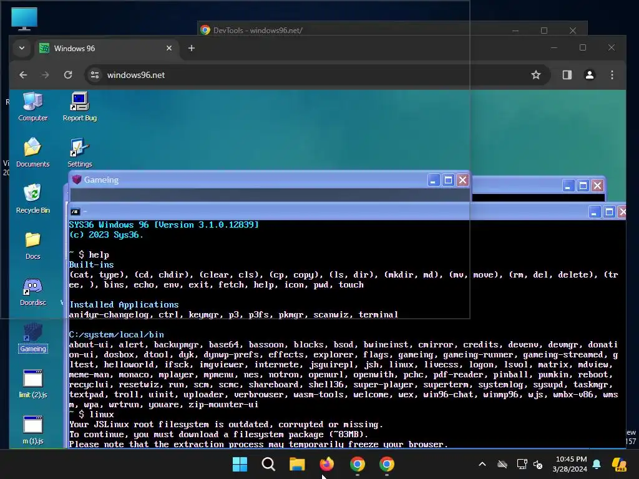The image size is (639, 479).
Task: Click 'Installed Applications' heading in terminal
Action: click(x=124, y=304)
